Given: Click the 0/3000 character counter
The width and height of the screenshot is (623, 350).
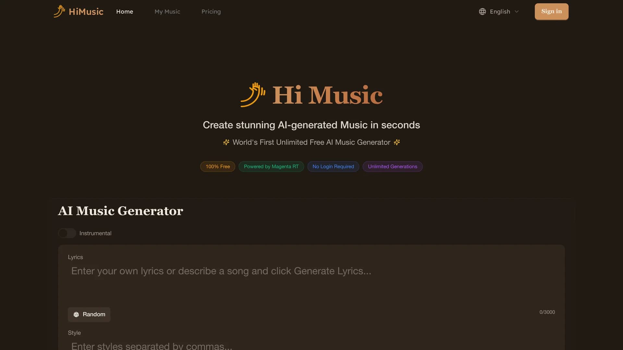Looking at the screenshot, I should 547,312.
